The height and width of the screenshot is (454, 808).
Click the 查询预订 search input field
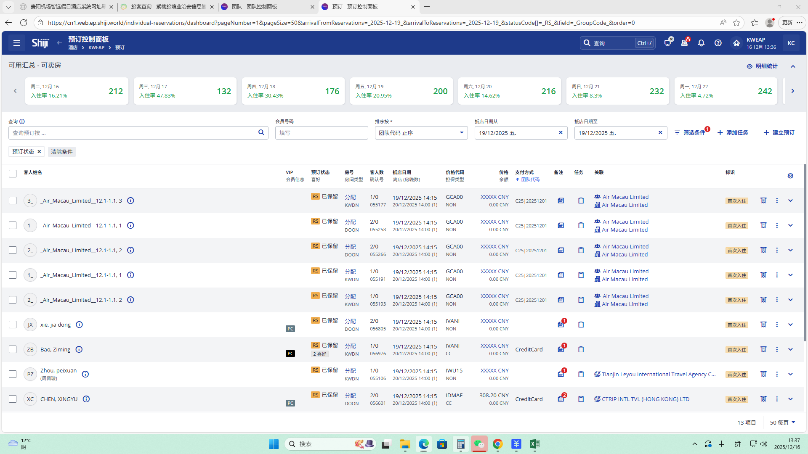click(133, 133)
